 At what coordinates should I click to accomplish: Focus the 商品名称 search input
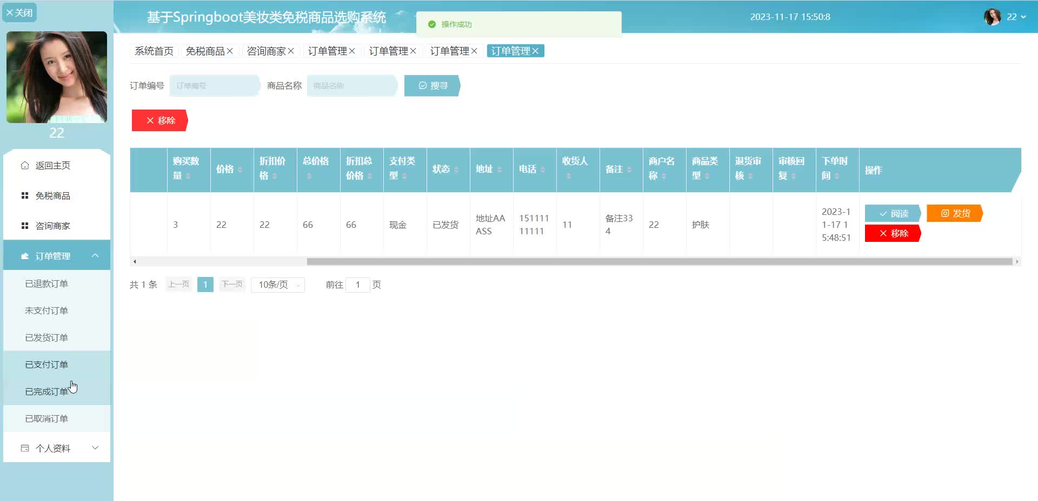click(x=352, y=86)
